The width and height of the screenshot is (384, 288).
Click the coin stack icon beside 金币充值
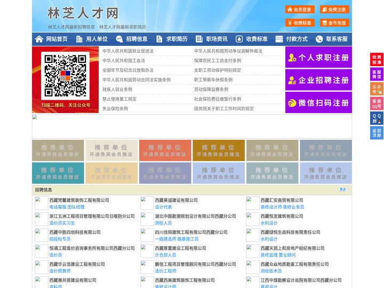324,23
